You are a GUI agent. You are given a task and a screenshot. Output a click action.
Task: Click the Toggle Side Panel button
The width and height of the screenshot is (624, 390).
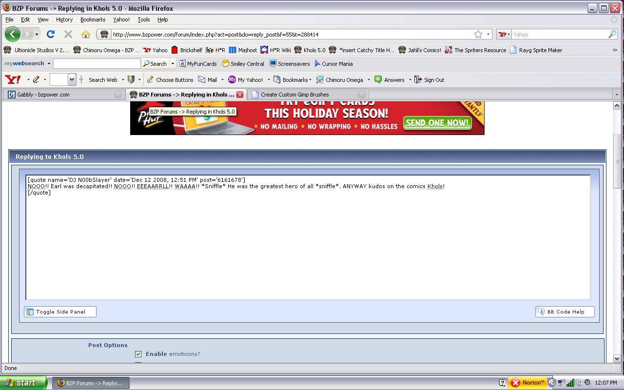pyautogui.click(x=60, y=312)
